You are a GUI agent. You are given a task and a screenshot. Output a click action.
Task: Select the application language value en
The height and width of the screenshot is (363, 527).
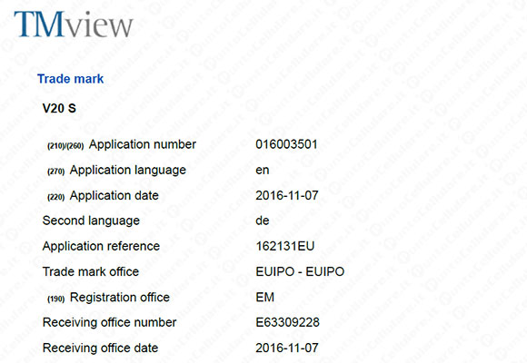point(263,170)
